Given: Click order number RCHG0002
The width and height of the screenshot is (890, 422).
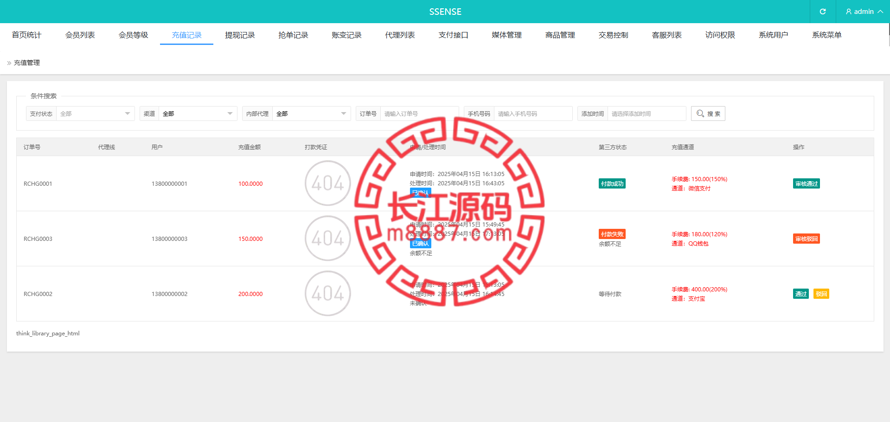Looking at the screenshot, I should pyautogui.click(x=38, y=294).
